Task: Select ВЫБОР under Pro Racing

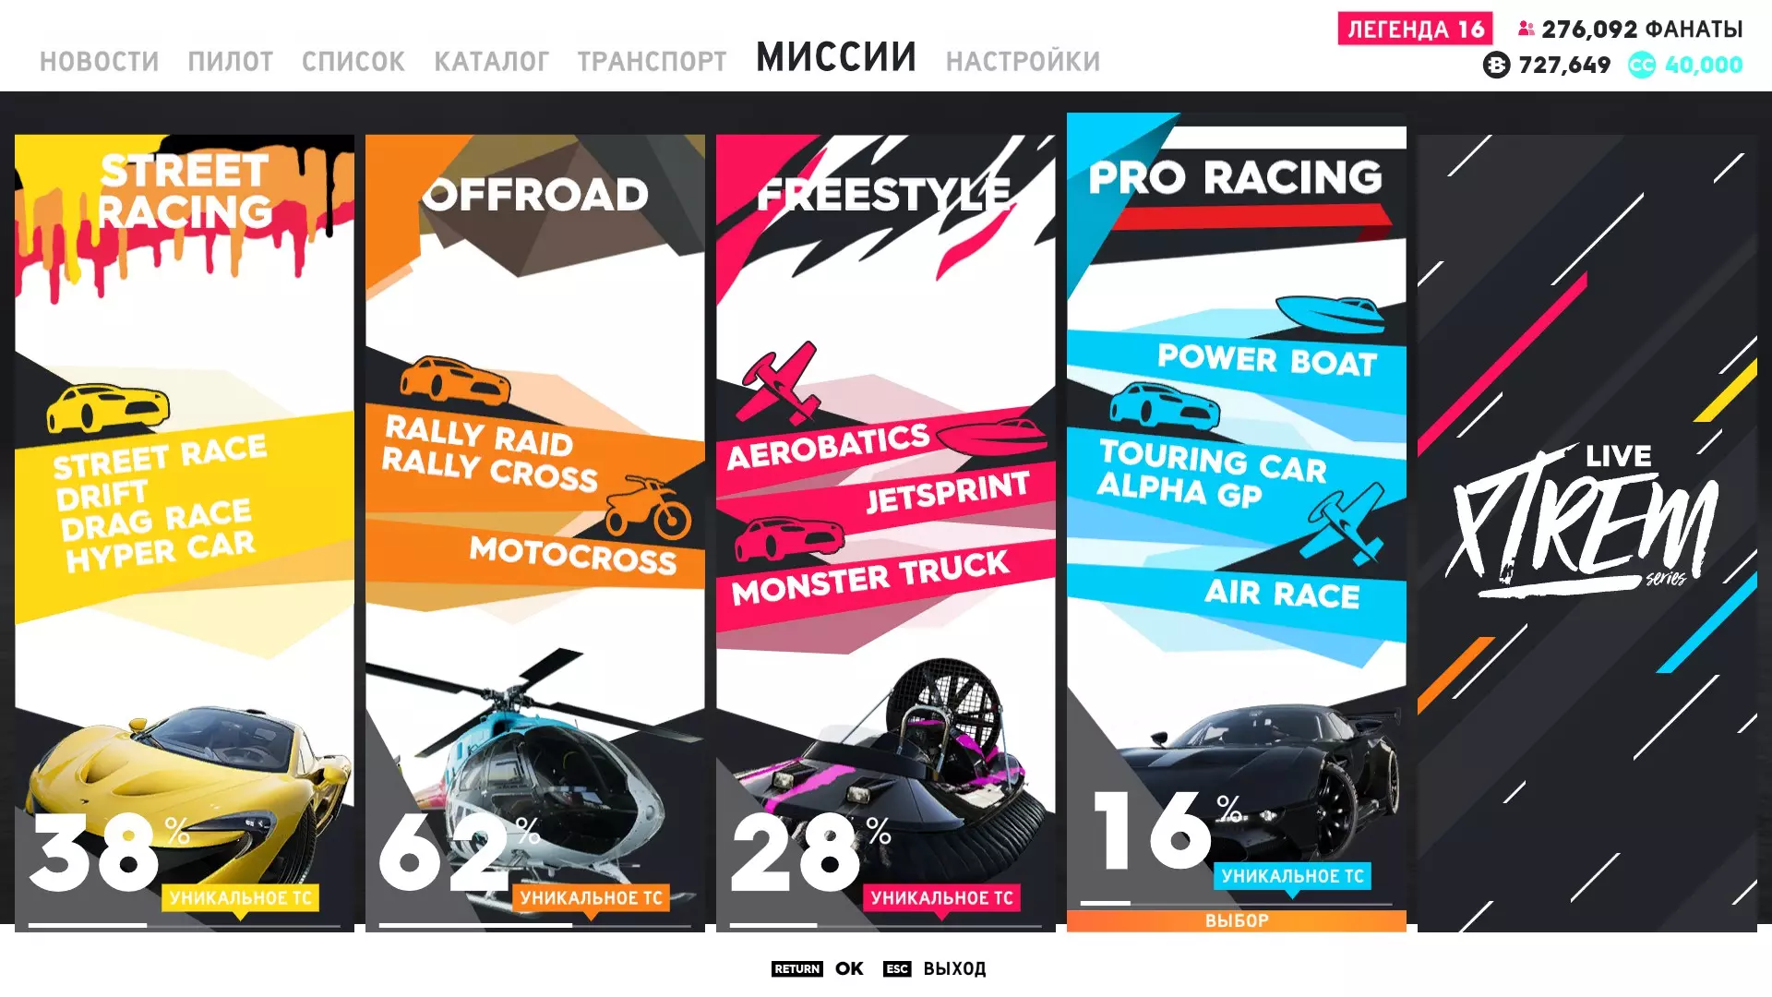Action: coord(1237,920)
